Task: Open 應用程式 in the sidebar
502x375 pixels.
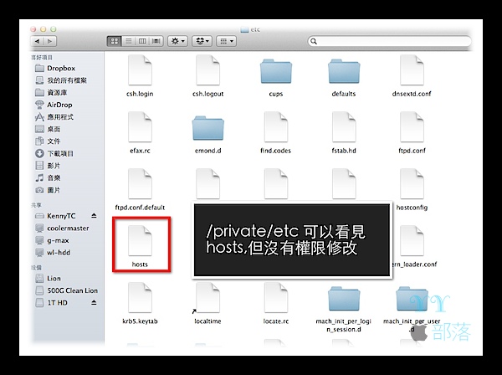Action: click(x=54, y=117)
